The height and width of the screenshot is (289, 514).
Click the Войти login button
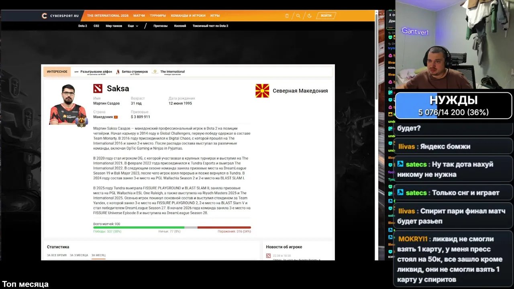point(326,16)
